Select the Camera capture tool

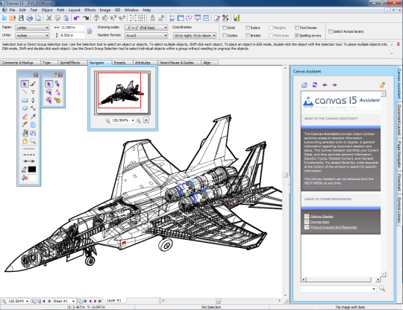coord(33,133)
